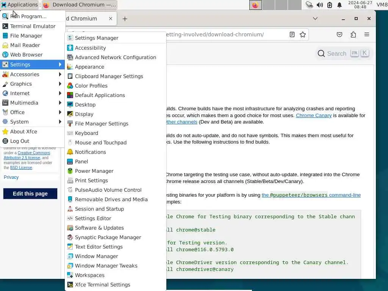Open Power Manager icon

[x=70, y=171]
